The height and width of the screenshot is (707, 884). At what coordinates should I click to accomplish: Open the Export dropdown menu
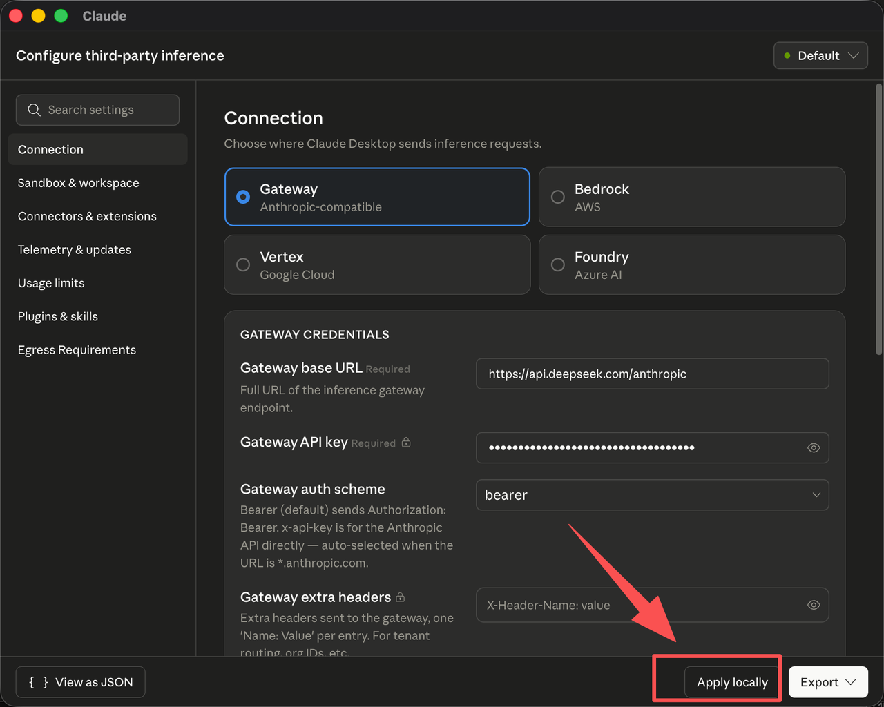coord(828,682)
